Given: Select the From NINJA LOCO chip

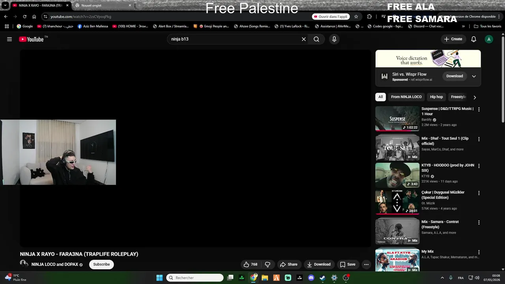Looking at the screenshot, I should coord(406,97).
